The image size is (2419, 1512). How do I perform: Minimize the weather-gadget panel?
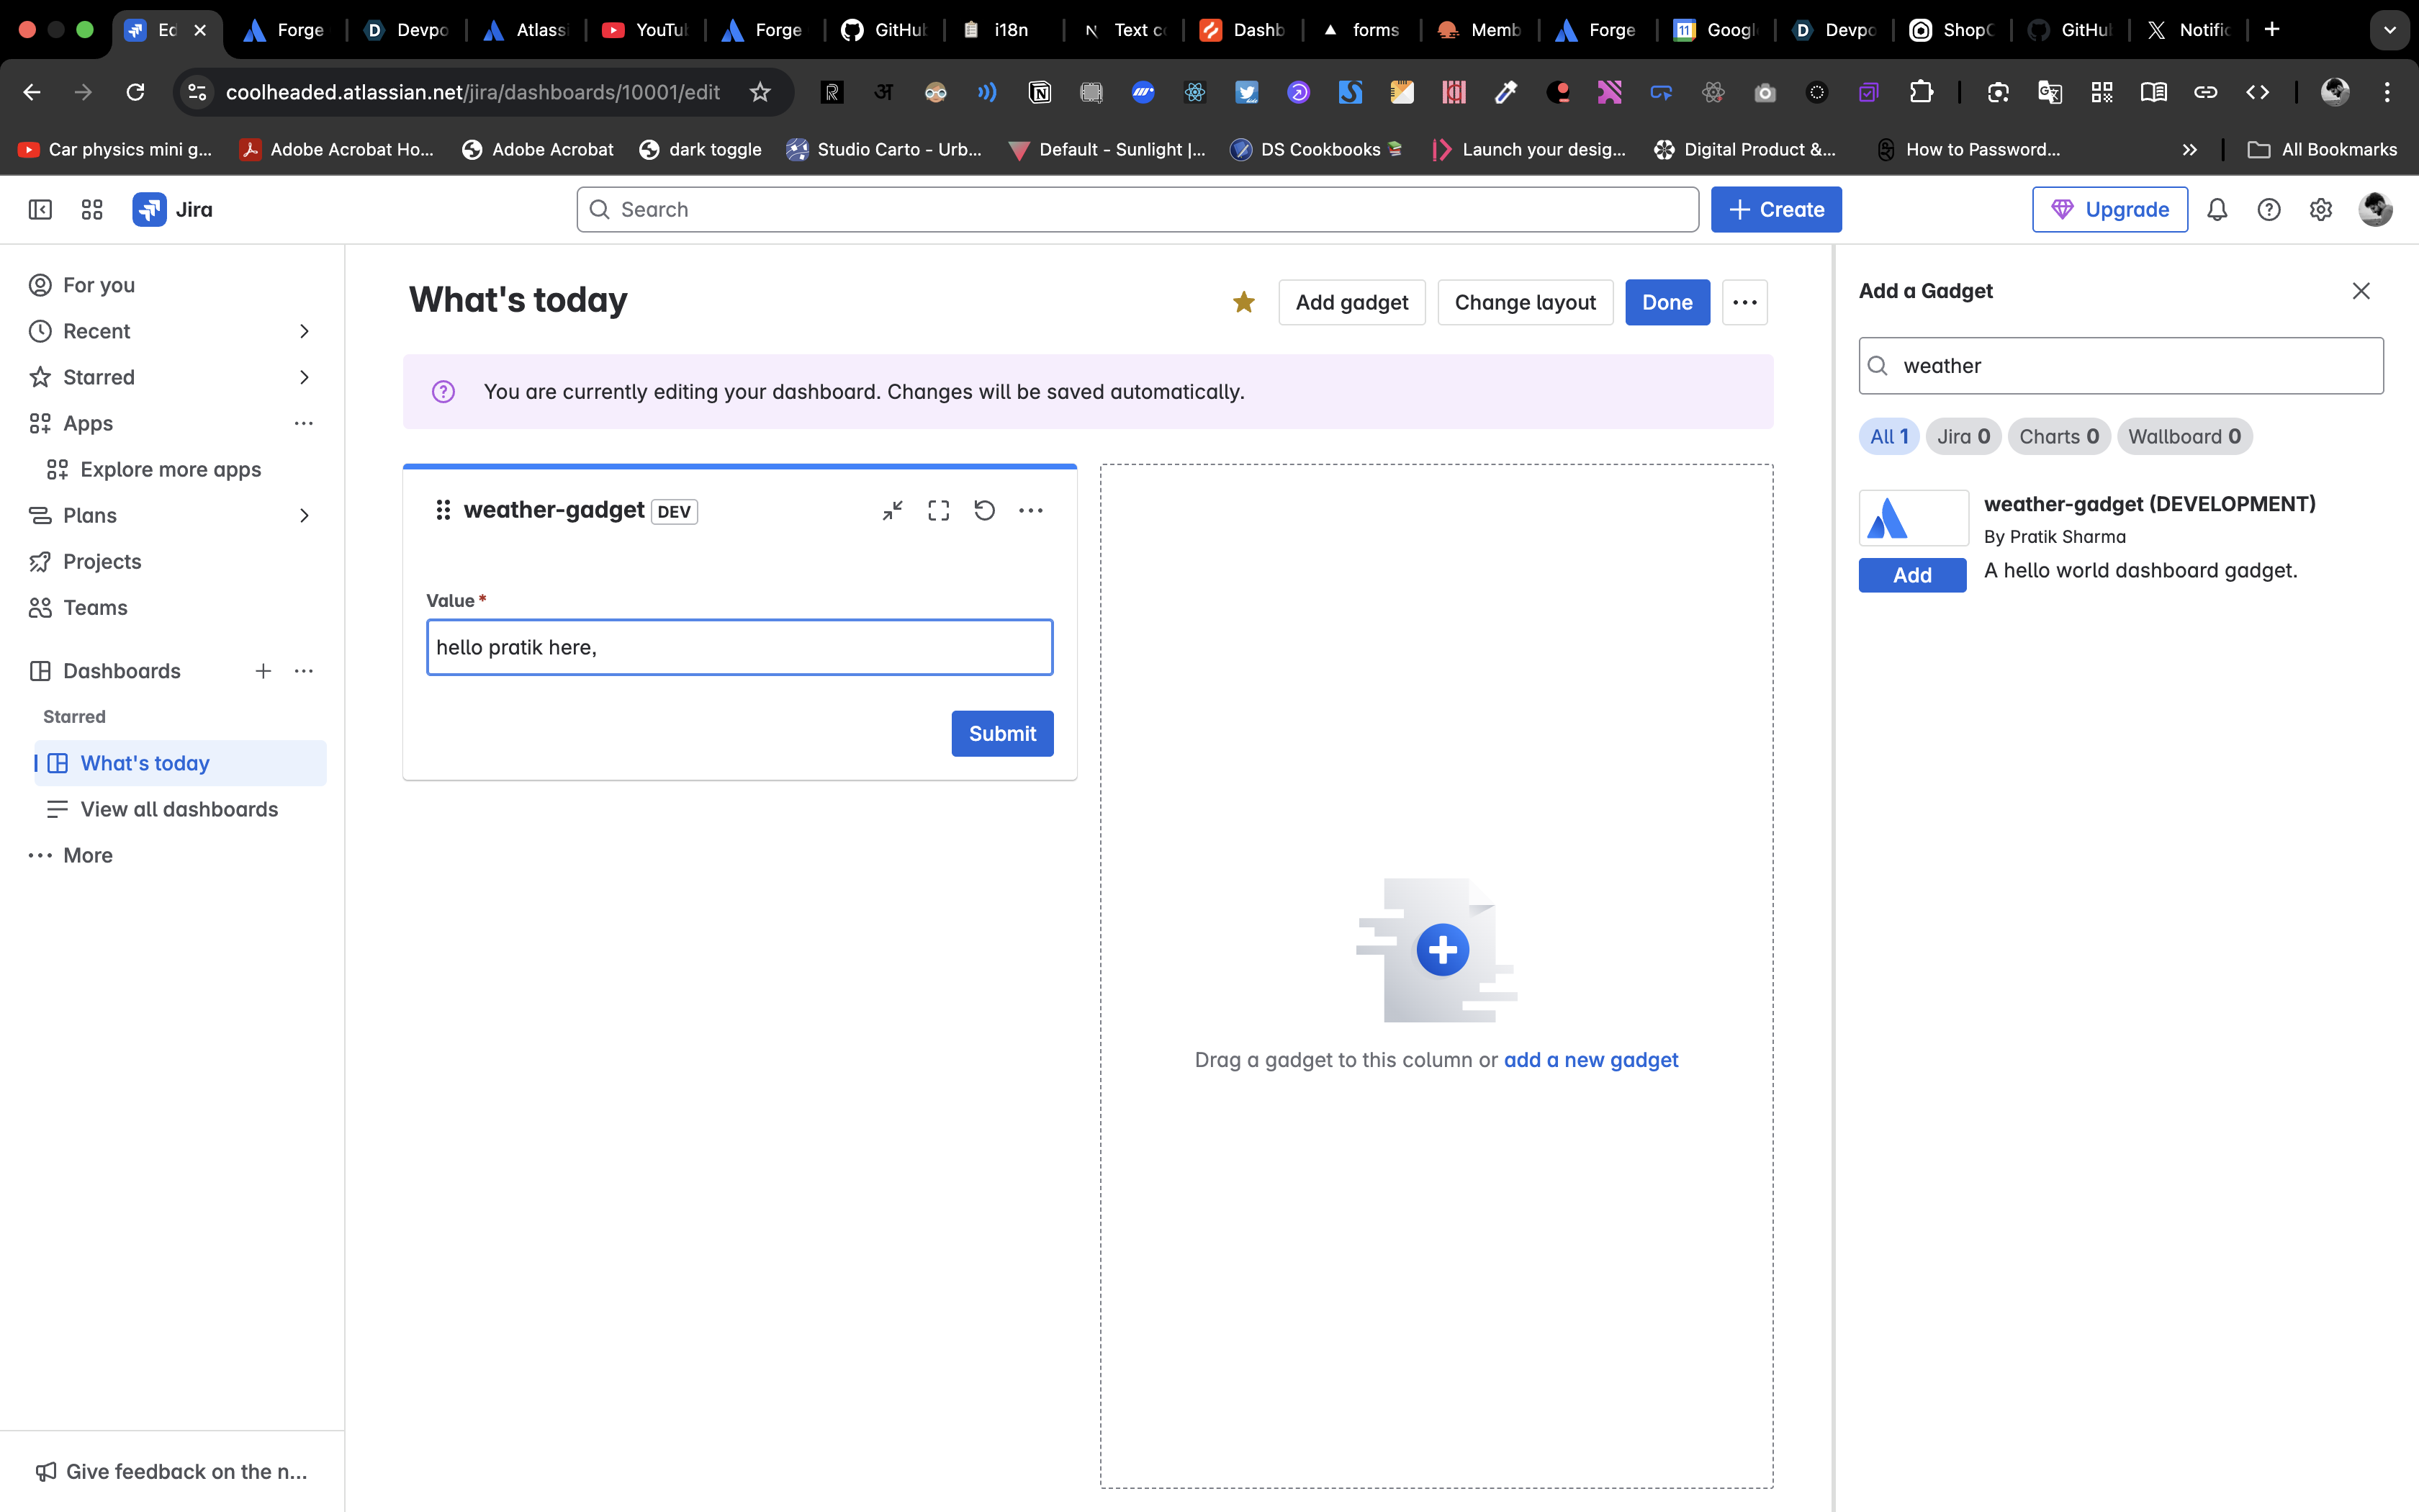point(891,511)
